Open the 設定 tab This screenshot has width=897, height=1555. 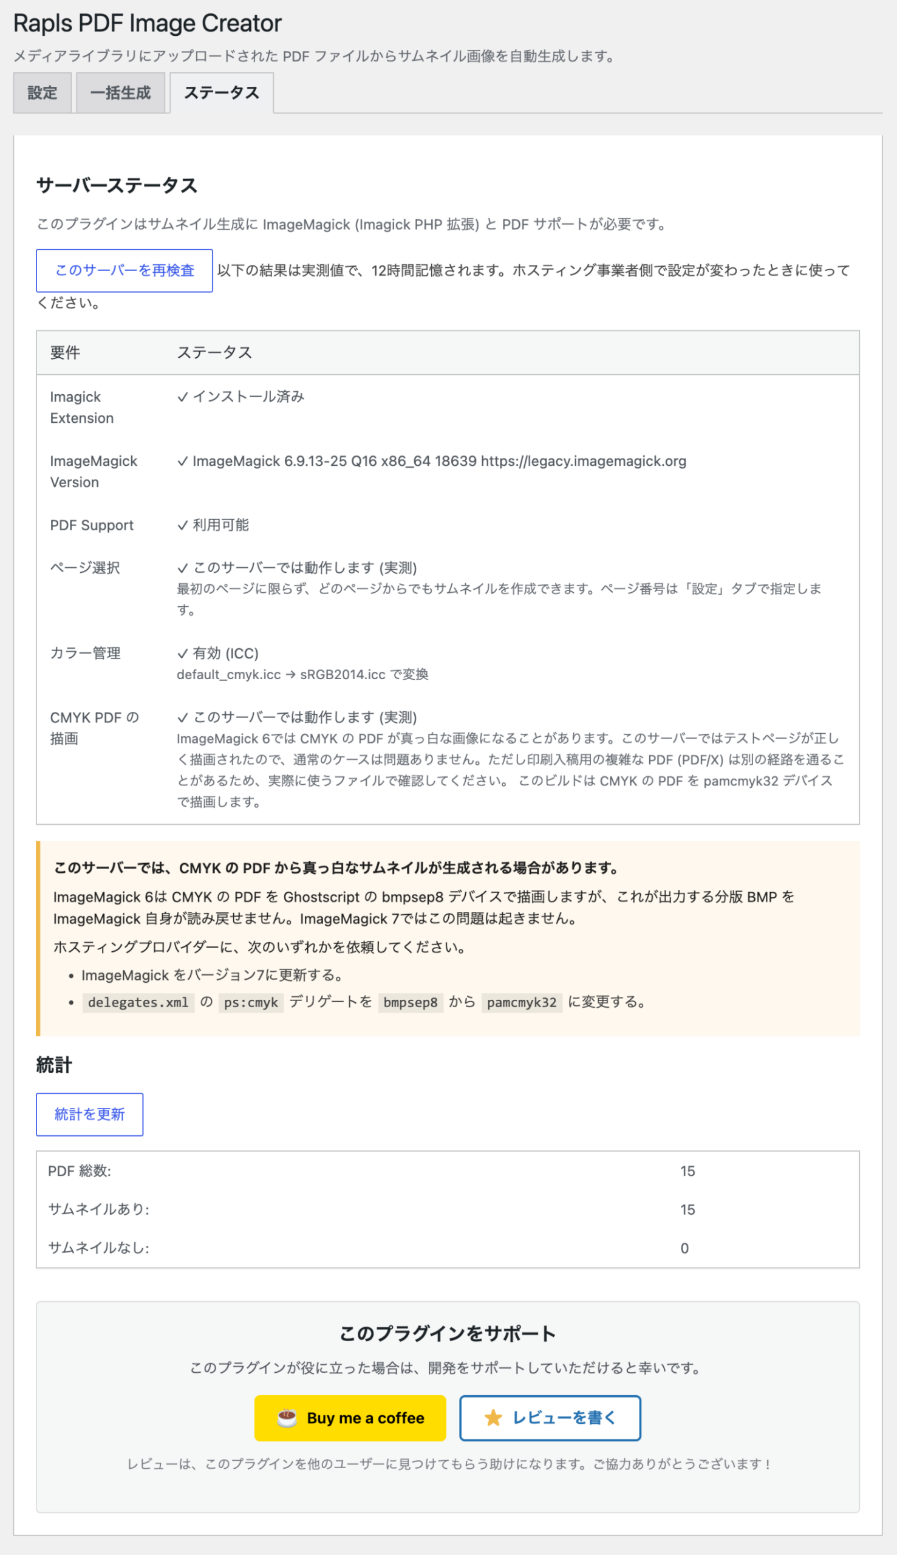(x=43, y=93)
